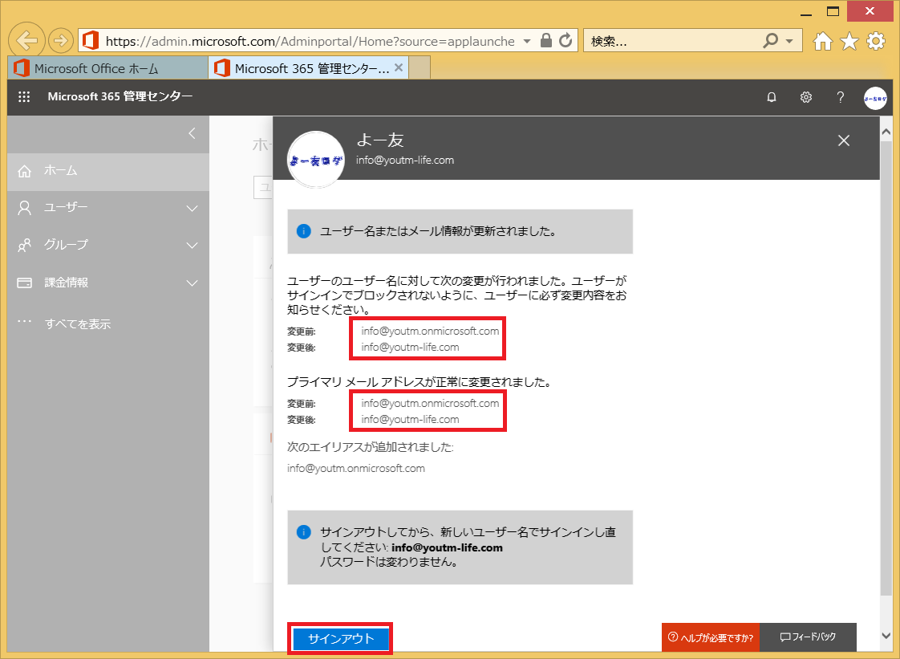Screen dimensions: 900x659
Task: Open the Favorites star icon
Action: pyautogui.click(x=849, y=41)
